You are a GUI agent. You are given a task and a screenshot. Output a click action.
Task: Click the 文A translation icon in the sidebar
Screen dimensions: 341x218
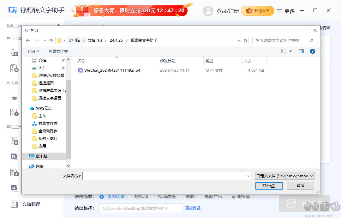[15, 173]
